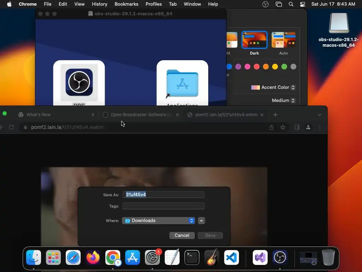Open Trash in the Dock

pos(328,257)
